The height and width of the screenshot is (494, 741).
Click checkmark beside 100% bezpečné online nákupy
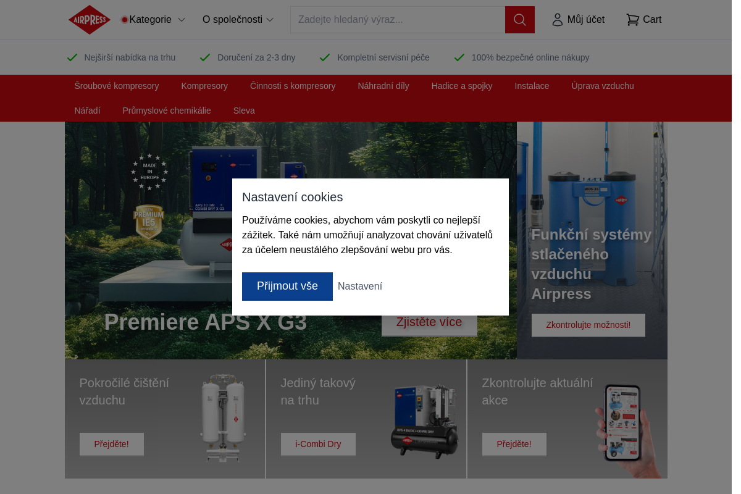coord(459,57)
